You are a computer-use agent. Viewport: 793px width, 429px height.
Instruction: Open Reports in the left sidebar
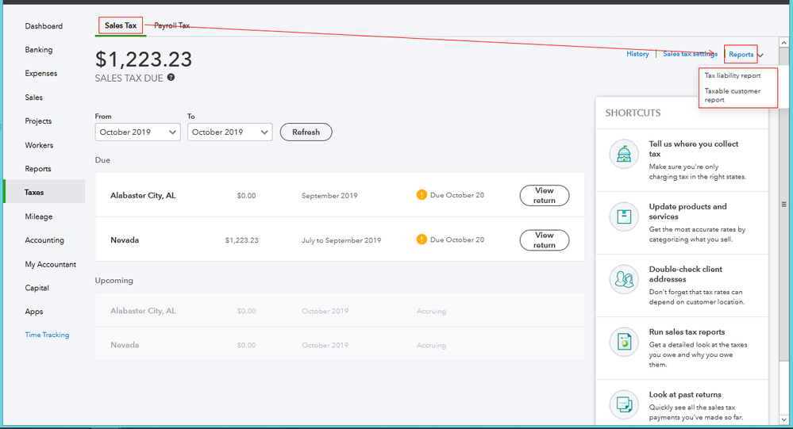point(38,169)
